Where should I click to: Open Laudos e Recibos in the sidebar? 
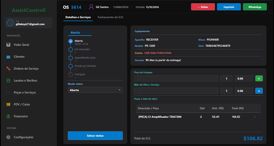click(25, 81)
